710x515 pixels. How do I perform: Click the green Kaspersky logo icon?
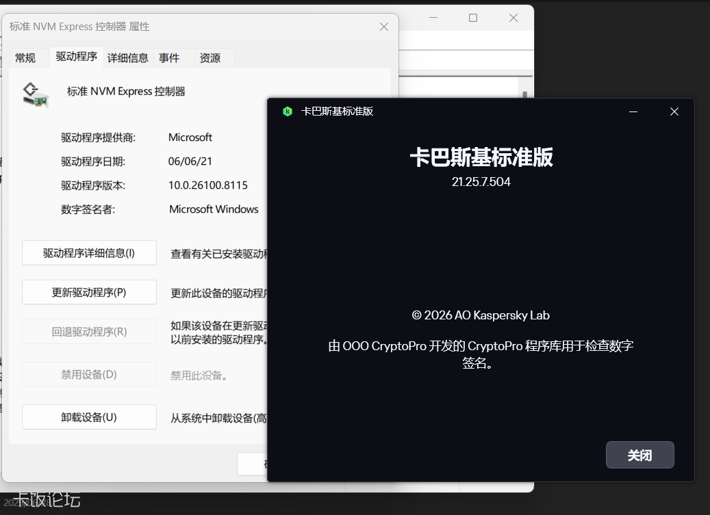pos(288,111)
